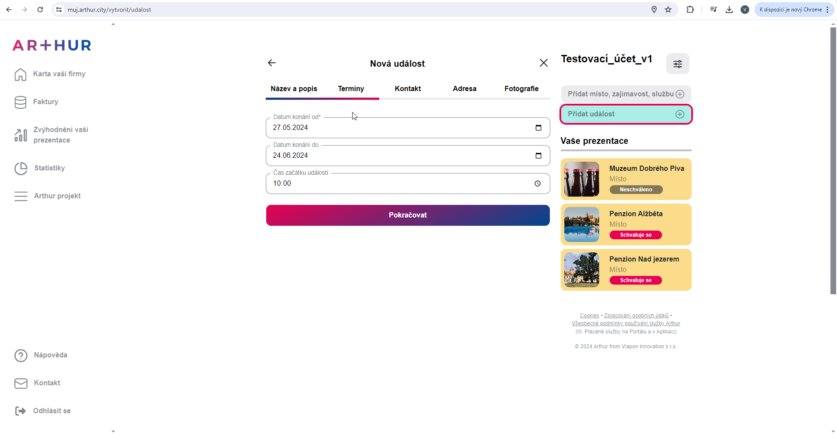Open calendar picker for Datum konání od

[538, 128]
